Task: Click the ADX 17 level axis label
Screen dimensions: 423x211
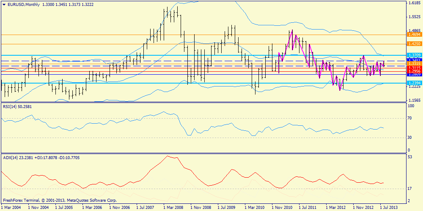Action: point(410,188)
